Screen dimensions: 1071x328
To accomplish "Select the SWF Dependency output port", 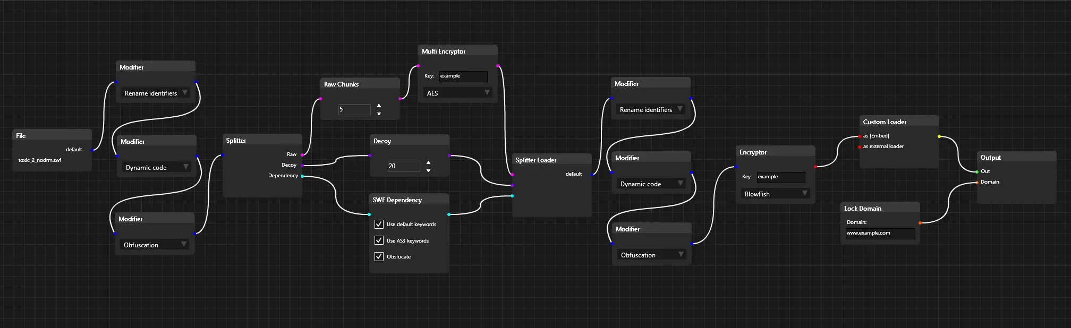I will 449,214.
